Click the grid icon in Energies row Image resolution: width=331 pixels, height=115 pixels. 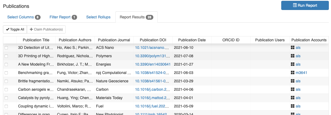pyautogui.click(x=292, y=64)
